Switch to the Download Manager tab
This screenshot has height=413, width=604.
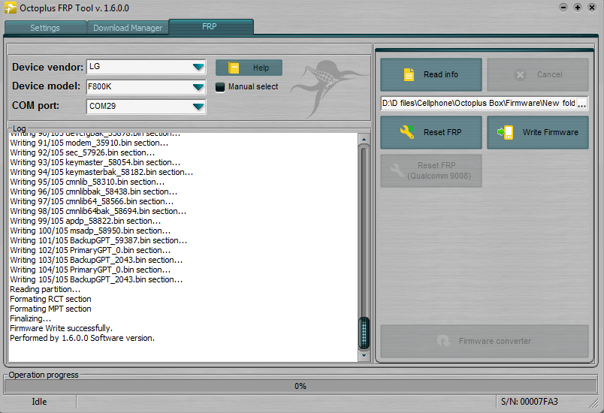128,28
